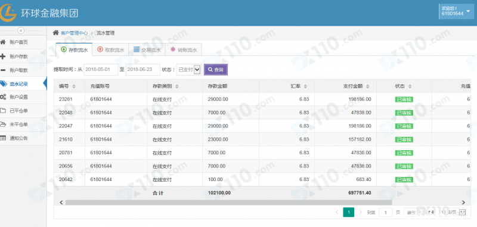This screenshot has height=227, width=477.
Task: Click the folder icon beside 已平仓单
Action: pyautogui.click(x=3, y=111)
